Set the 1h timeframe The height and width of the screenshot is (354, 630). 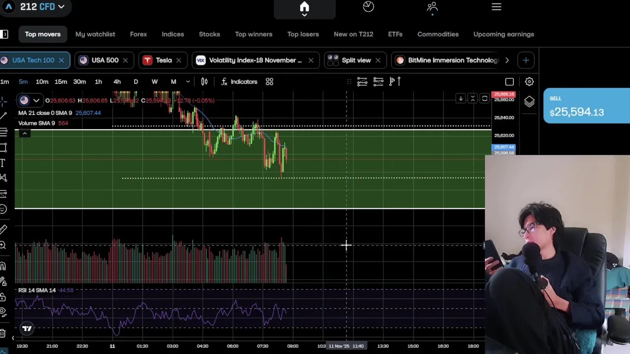98,82
